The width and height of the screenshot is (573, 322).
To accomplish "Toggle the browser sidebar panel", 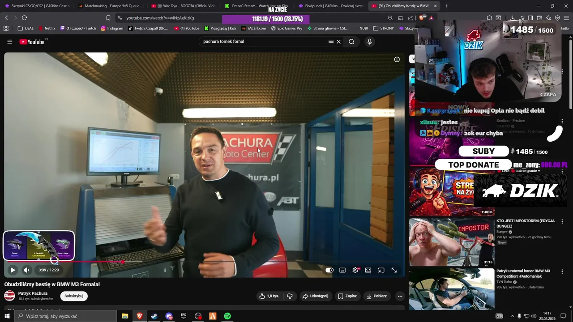I will 530,18.
